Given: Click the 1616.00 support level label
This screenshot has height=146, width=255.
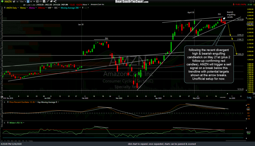Looking at the screenshot, I should point(240,89).
